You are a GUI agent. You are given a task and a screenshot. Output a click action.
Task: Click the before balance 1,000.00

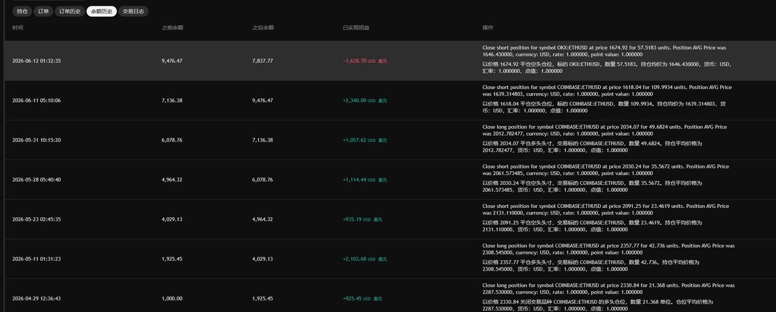(x=172, y=298)
